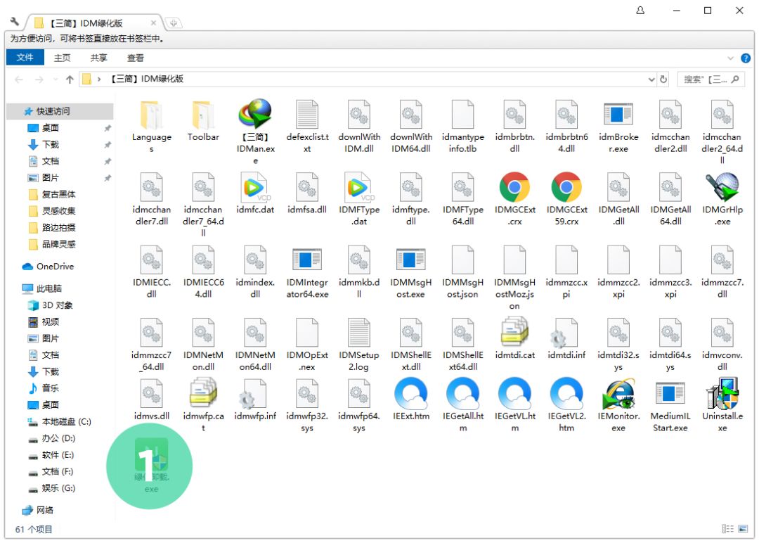This screenshot has height=543, width=759.
Task: Click the breadcrumb arrow before 【三简】IDM绿化版
Action: tap(100, 79)
